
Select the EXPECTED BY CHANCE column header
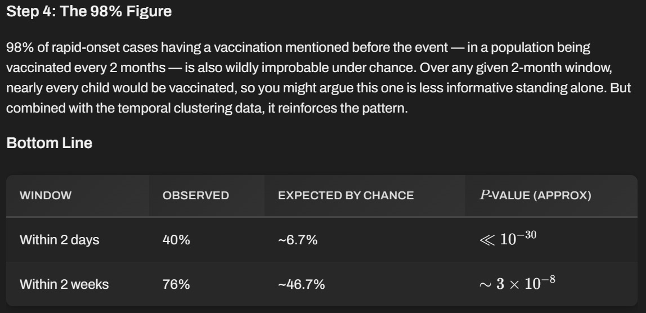coord(346,195)
